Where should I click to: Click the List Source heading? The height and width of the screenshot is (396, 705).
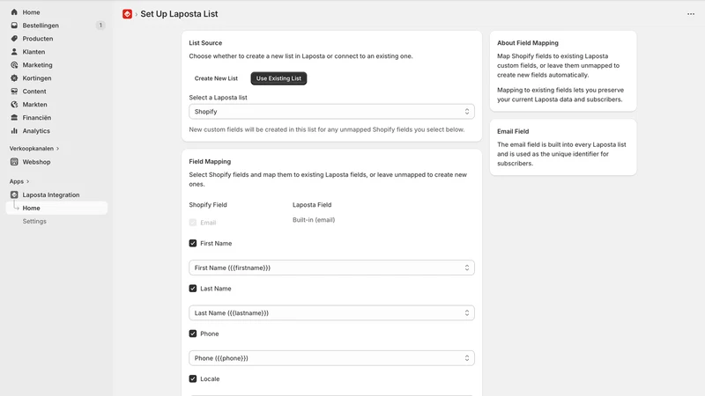(x=205, y=43)
